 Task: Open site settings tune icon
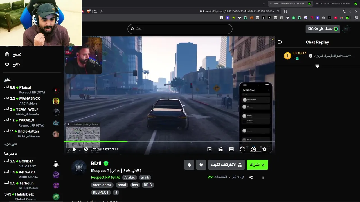[278, 11]
